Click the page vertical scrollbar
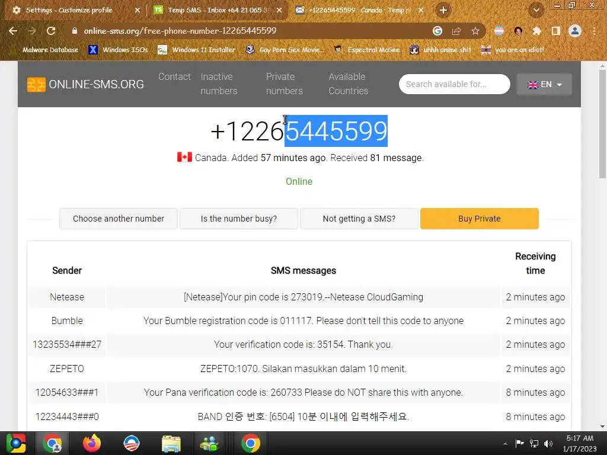The height and width of the screenshot is (455, 607). (602, 124)
